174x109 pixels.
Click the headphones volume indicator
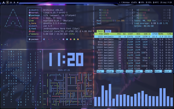coord(134,2)
